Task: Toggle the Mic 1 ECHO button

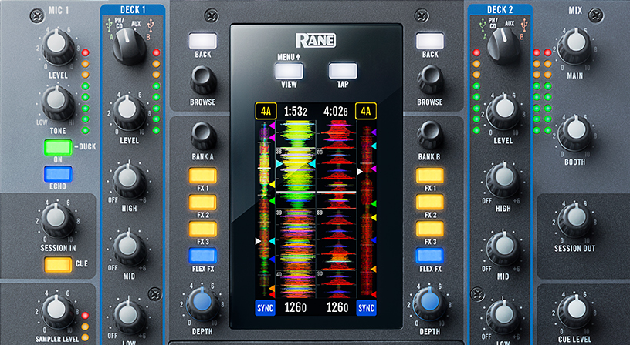Action: (x=58, y=174)
